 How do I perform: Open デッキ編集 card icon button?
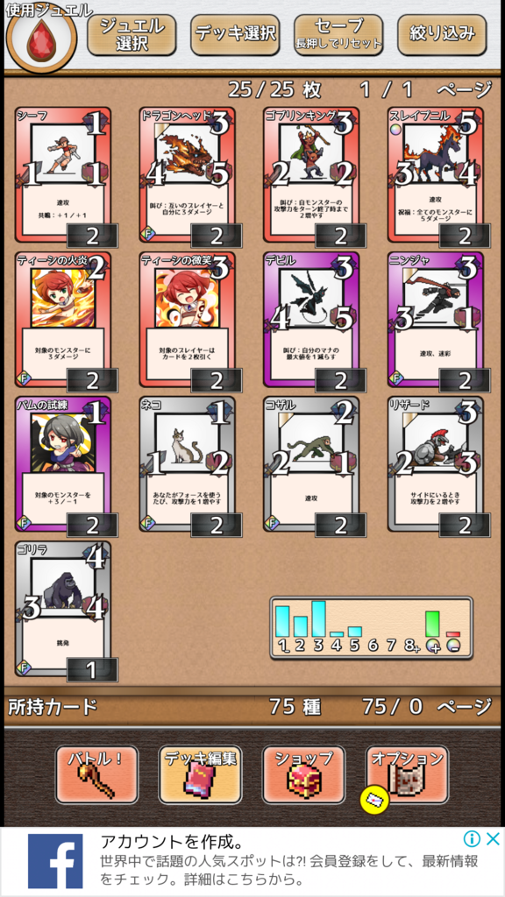click(201, 774)
